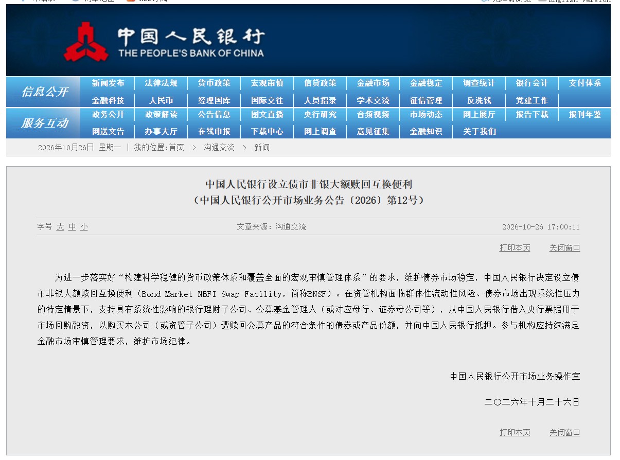The height and width of the screenshot is (460, 620).
Task: Navigate to 国际交往
Action: point(267,100)
